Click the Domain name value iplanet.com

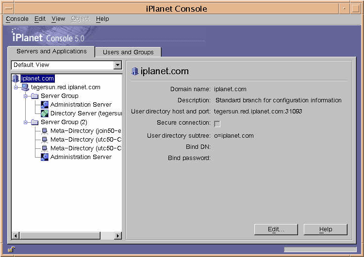tap(230, 89)
